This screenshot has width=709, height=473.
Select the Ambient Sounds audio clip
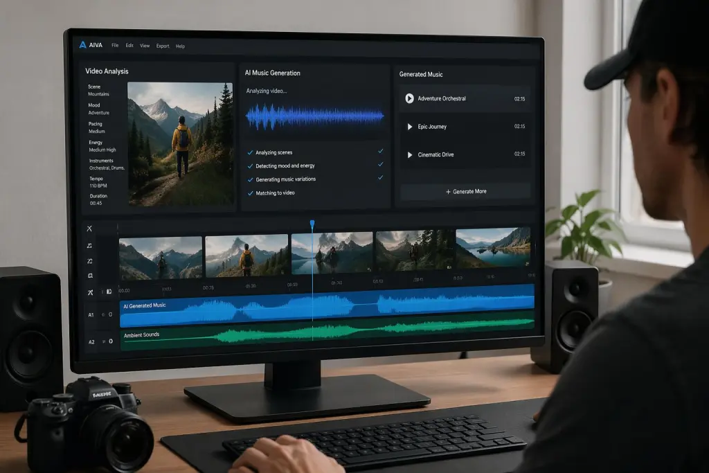pyautogui.click(x=327, y=332)
